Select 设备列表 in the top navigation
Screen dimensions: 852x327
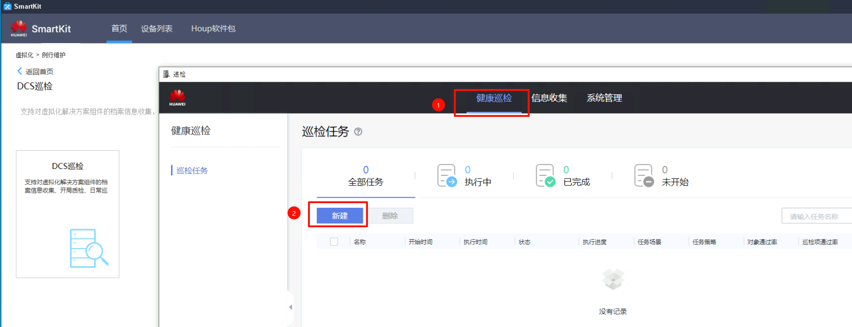pyautogui.click(x=157, y=29)
